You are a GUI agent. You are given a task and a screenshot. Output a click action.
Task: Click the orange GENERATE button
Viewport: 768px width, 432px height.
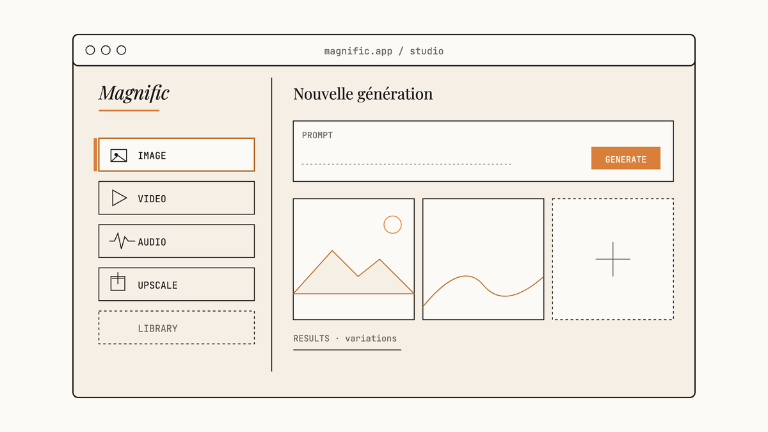point(625,159)
